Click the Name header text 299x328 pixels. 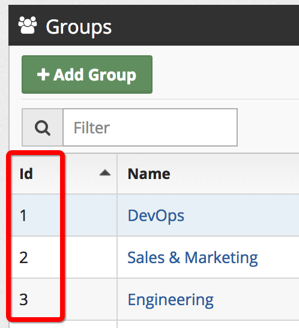click(149, 174)
